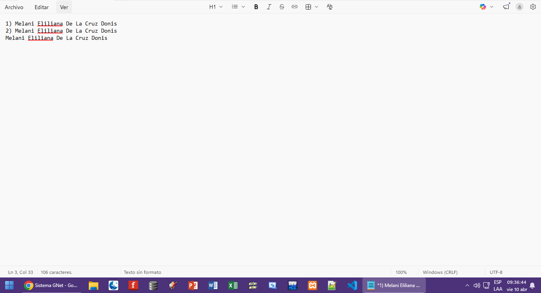Insert a hyperlink with the link icon

295,7
